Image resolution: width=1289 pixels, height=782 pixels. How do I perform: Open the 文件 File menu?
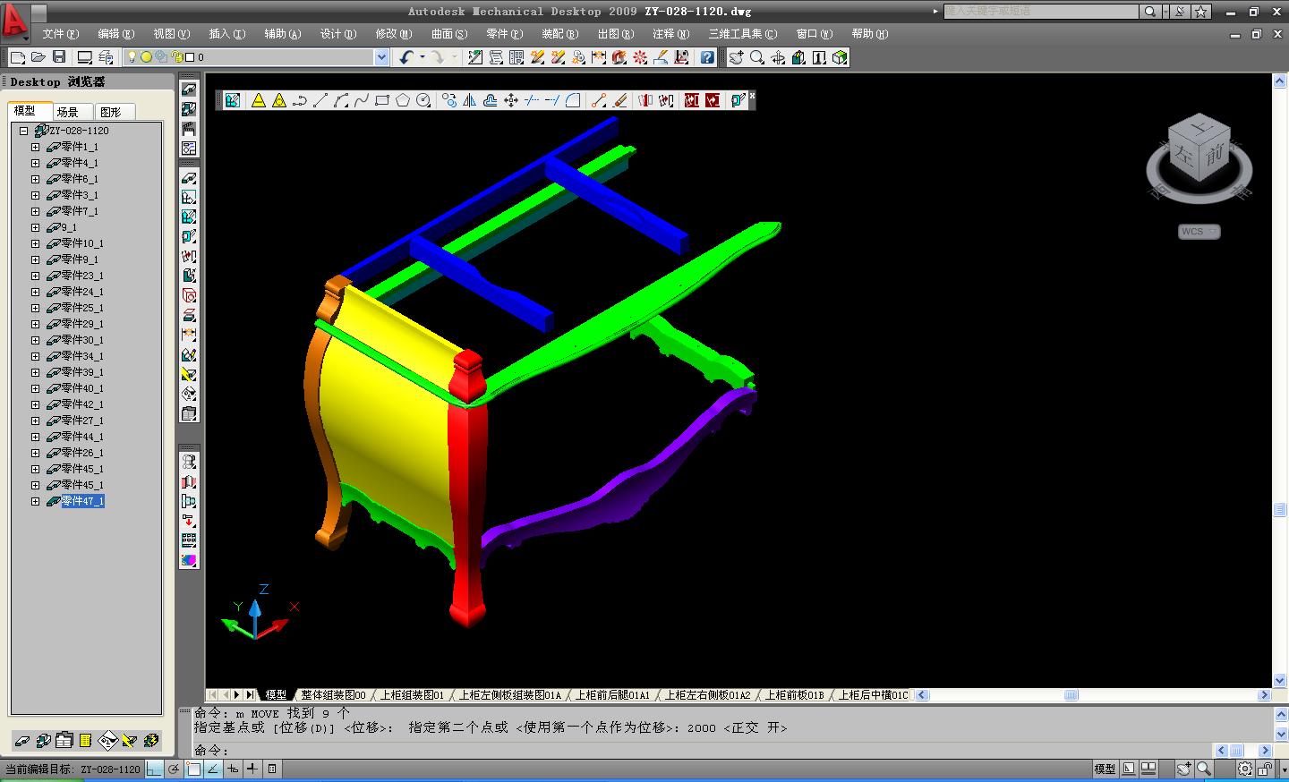click(x=61, y=34)
